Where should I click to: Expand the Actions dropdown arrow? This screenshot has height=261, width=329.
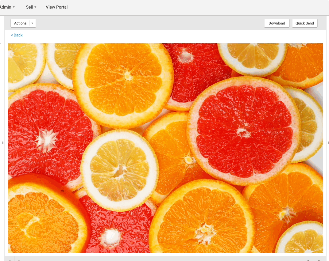[33, 23]
